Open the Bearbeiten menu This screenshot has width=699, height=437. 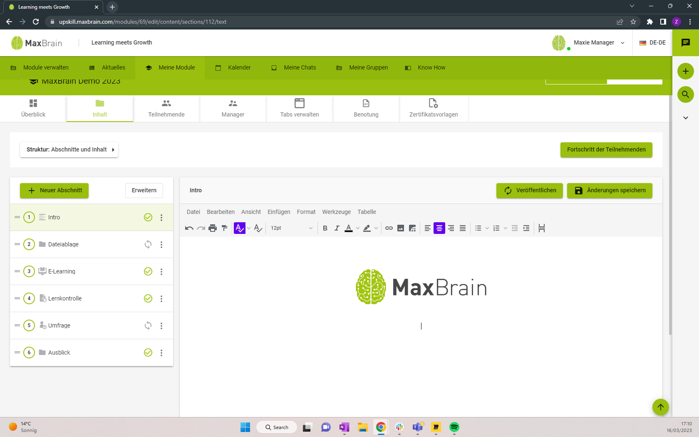pos(221,212)
